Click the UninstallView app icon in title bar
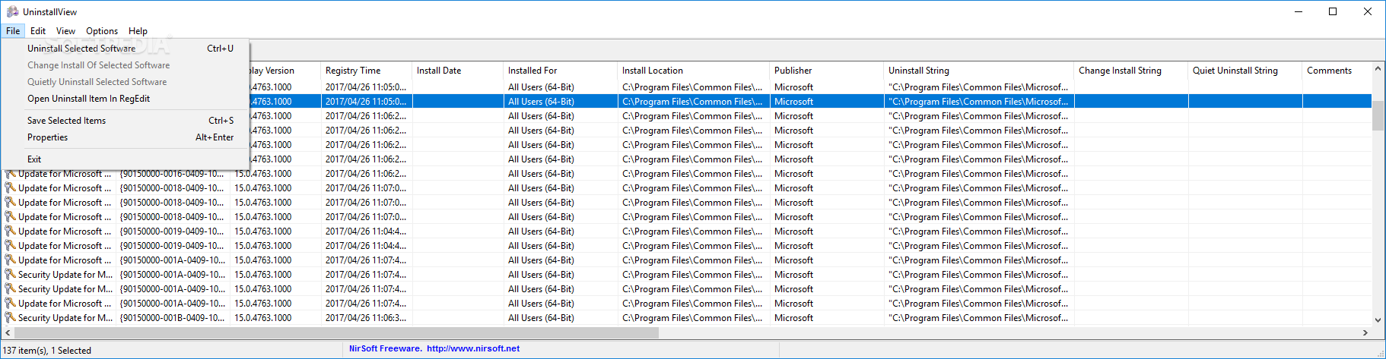Screen dimensions: 1386x359 tap(12, 11)
